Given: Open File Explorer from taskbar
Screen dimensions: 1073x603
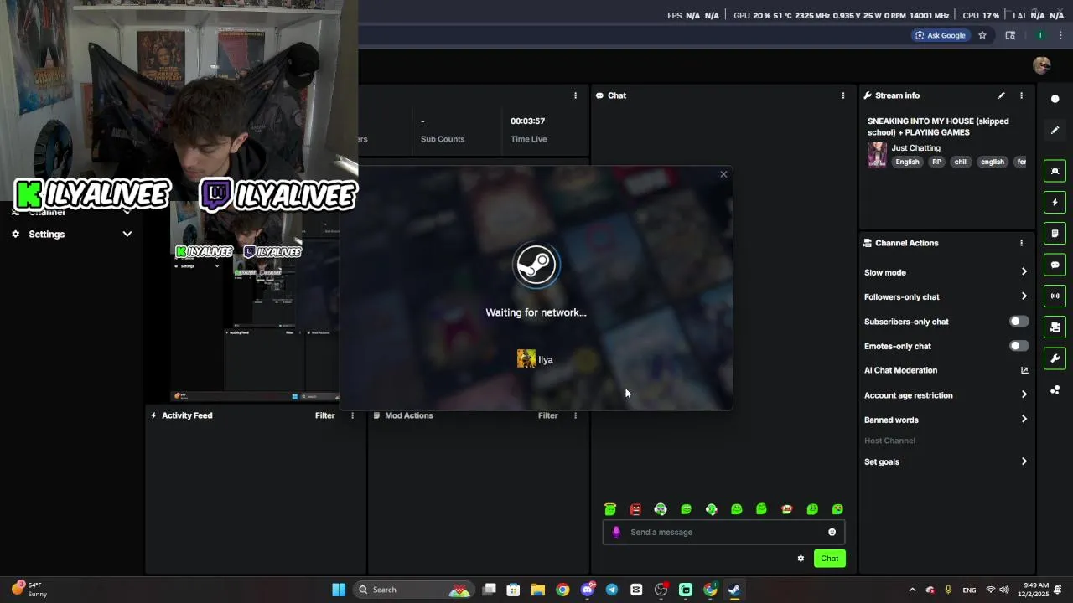Looking at the screenshot, I should 538,590.
